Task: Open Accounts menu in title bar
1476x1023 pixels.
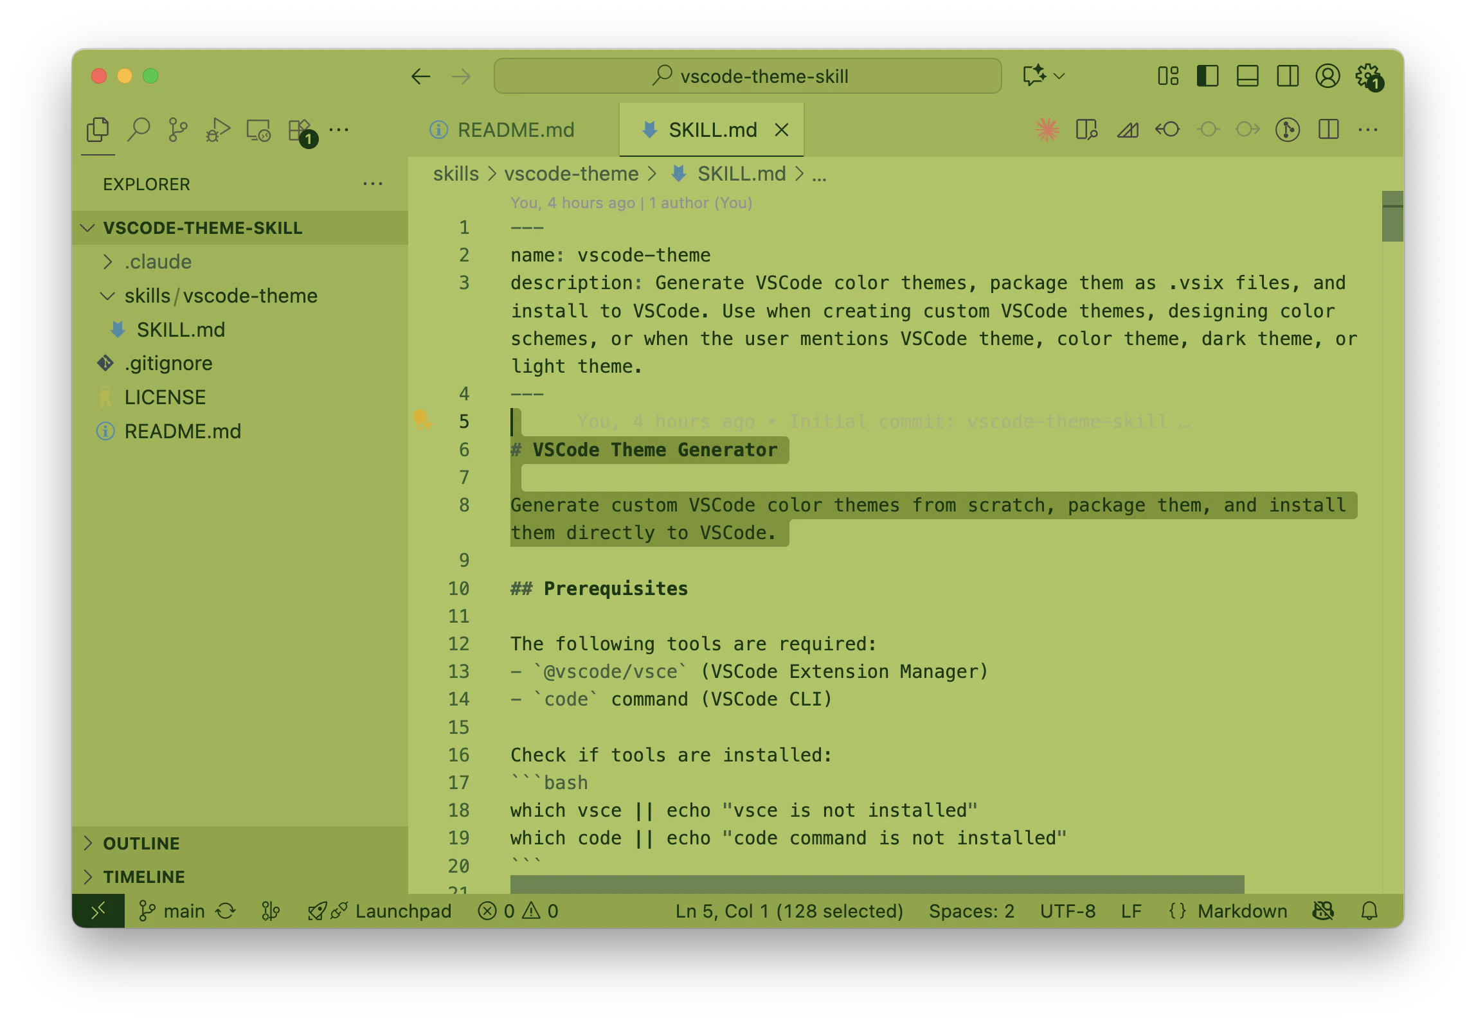Action: point(1327,76)
